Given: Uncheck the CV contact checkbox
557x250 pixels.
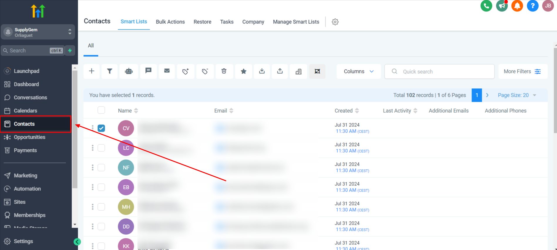Looking at the screenshot, I should 101,128.
